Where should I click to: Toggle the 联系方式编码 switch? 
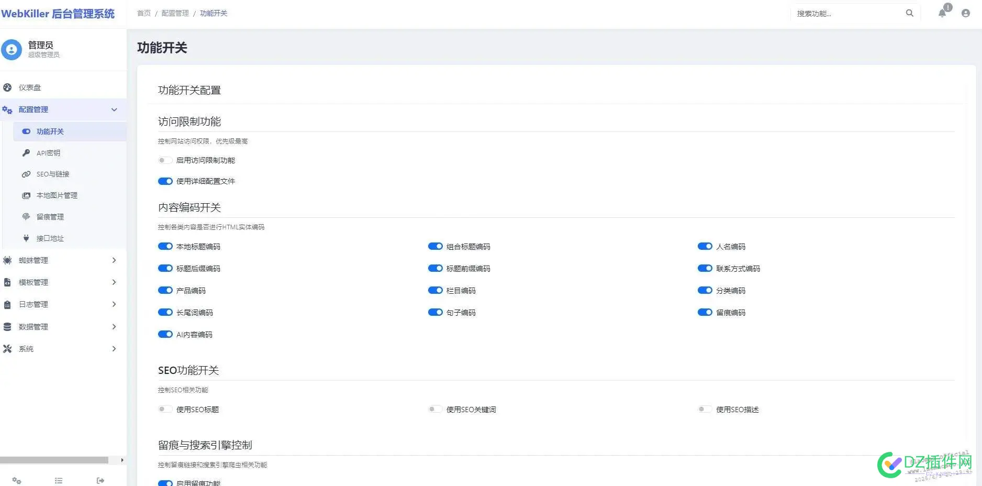pyautogui.click(x=705, y=268)
